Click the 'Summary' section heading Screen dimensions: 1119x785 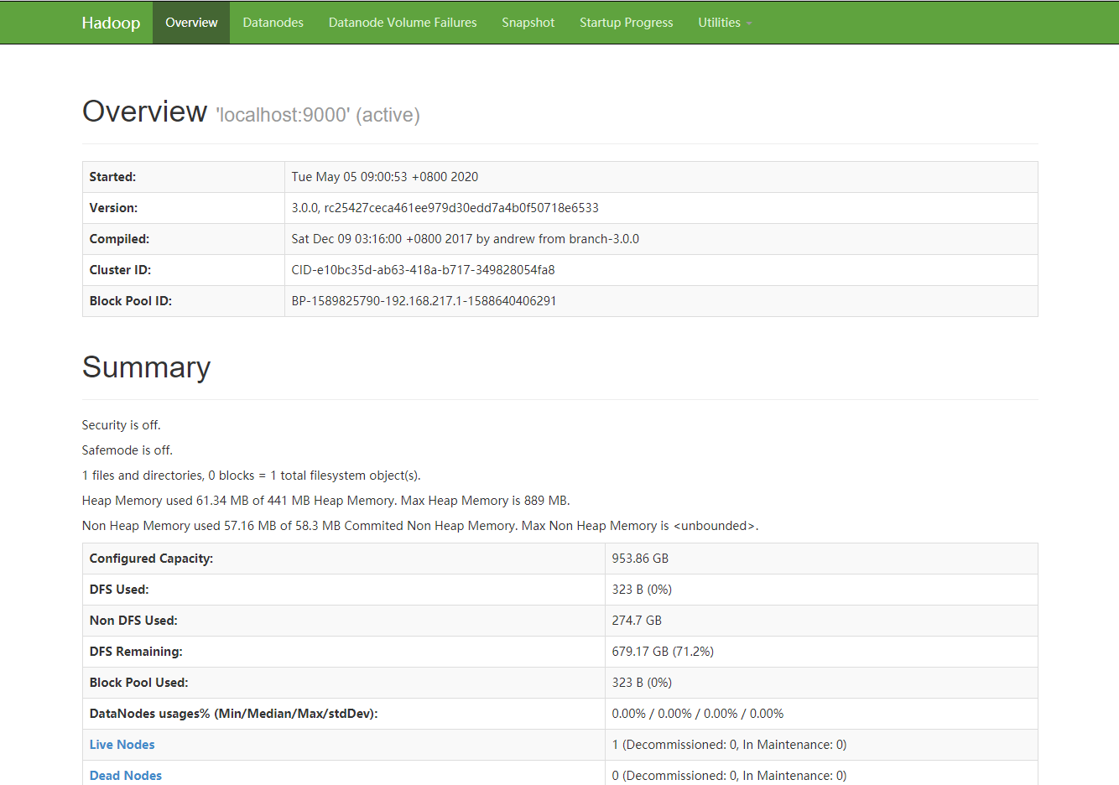click(x=147, y=367)
